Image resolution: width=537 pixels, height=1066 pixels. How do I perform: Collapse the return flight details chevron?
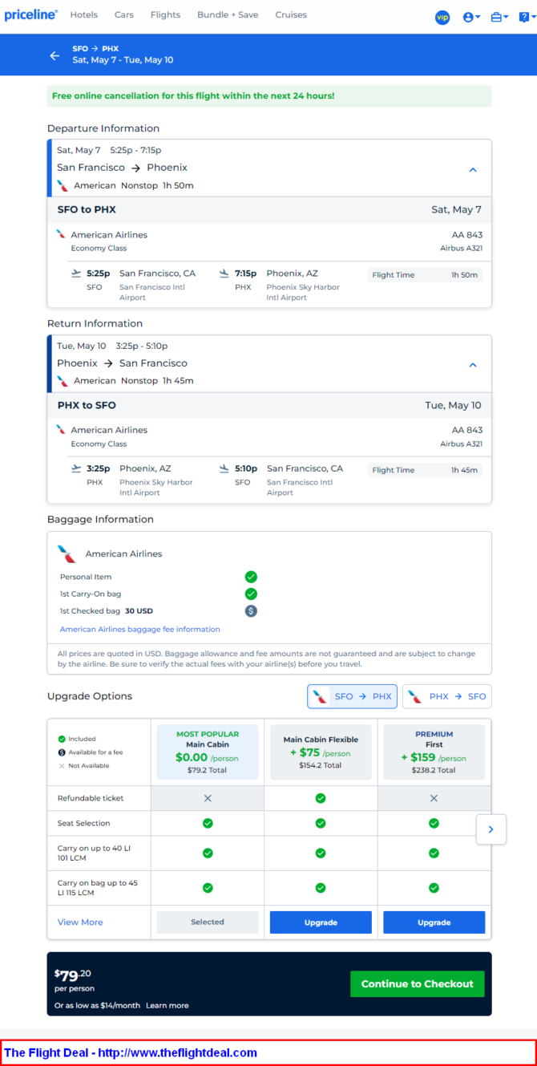tap(473, 365)
